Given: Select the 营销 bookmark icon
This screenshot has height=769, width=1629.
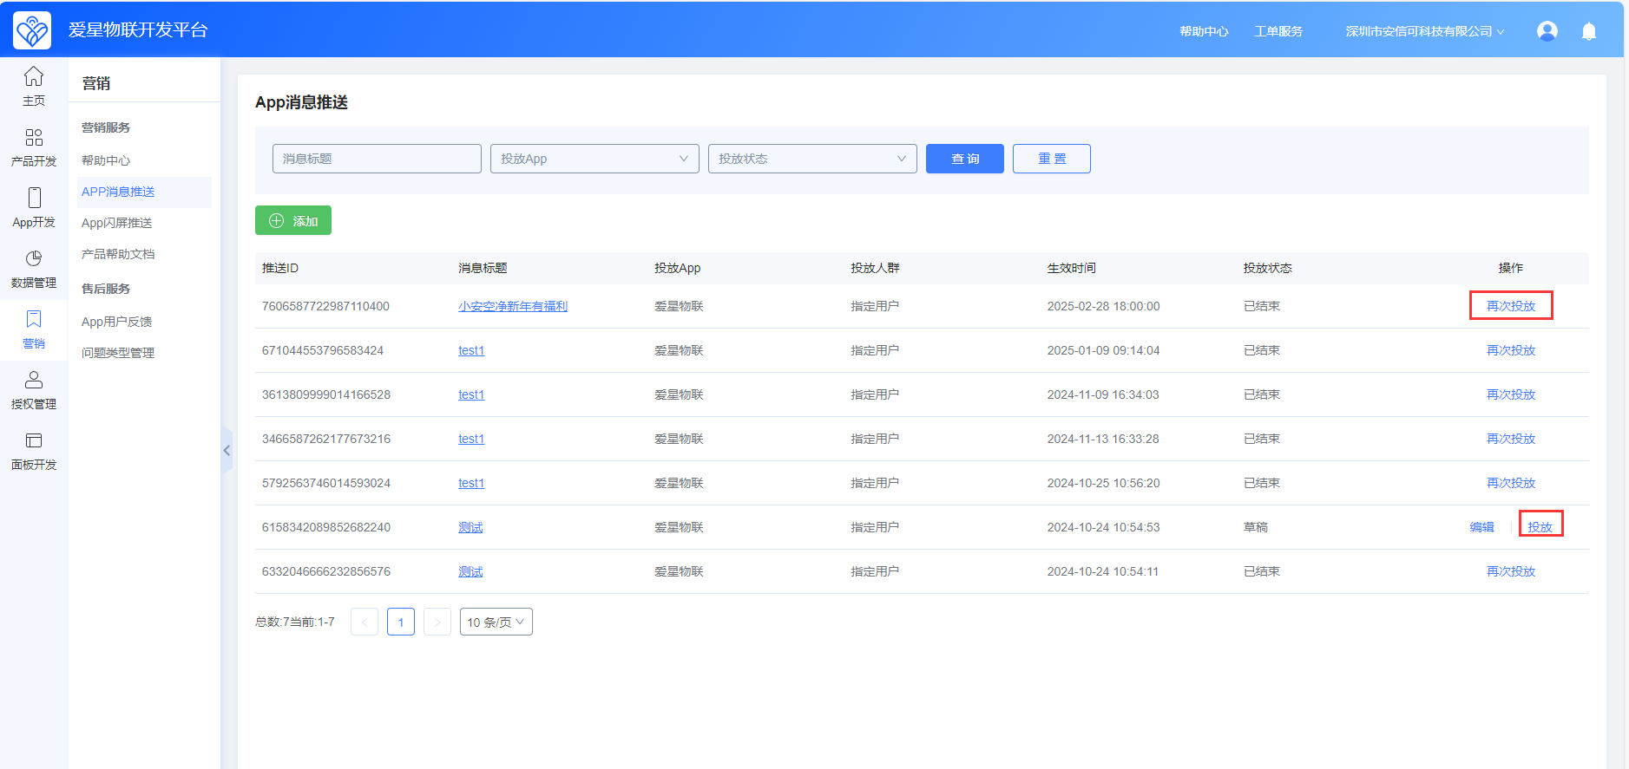Looking at the screenshot, I should point(34,319).
